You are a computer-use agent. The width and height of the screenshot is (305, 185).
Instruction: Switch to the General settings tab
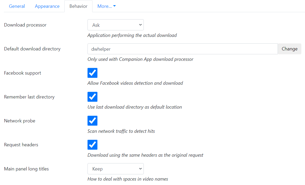(17, 6)
